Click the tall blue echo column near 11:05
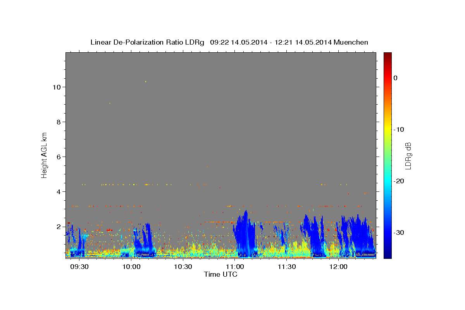Screen dimensions: 465x310 tap(244, 234)
